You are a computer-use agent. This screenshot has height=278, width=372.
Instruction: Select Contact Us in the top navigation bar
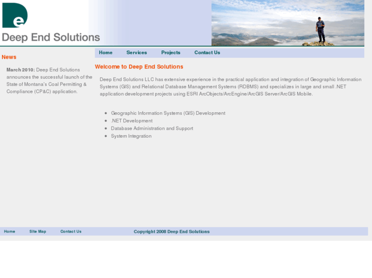pos(207,53)
